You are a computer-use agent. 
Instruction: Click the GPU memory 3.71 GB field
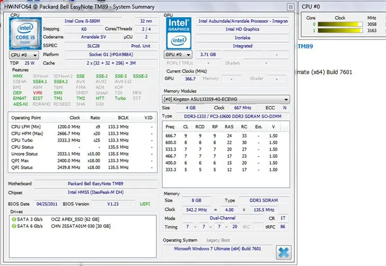208,54
